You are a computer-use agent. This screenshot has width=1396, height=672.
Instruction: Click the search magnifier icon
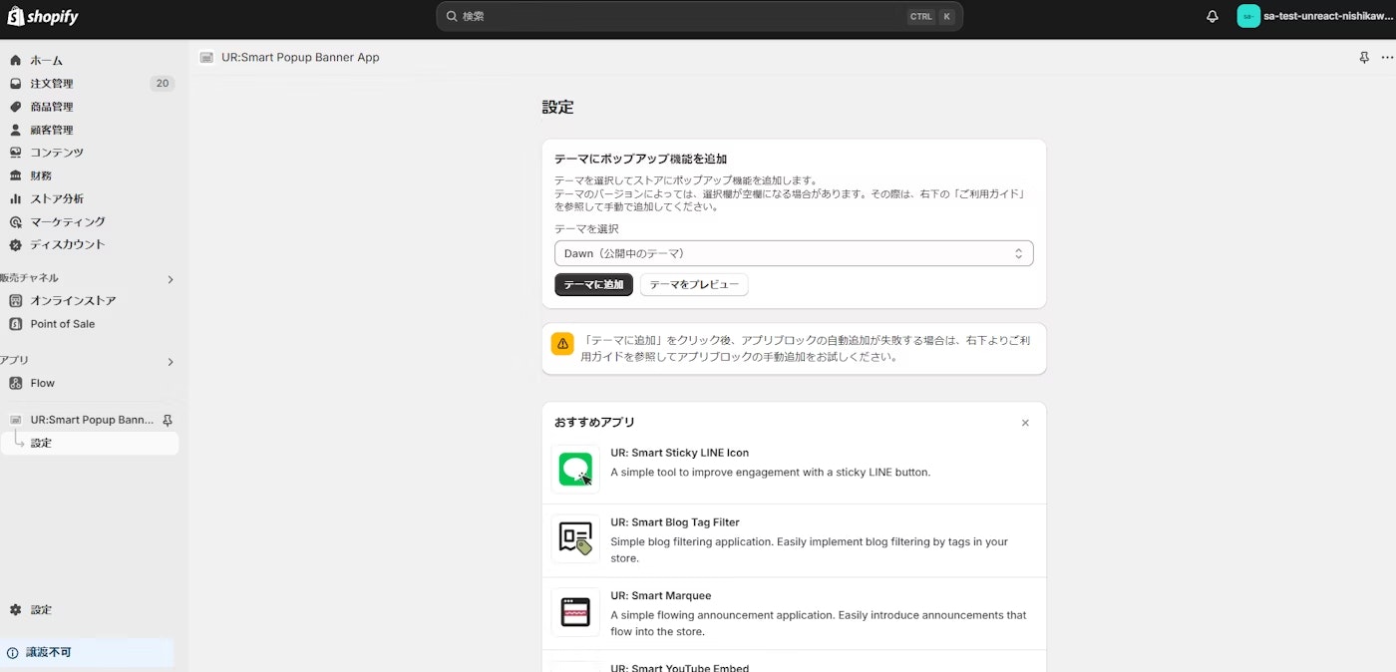(x=452, y=17)
